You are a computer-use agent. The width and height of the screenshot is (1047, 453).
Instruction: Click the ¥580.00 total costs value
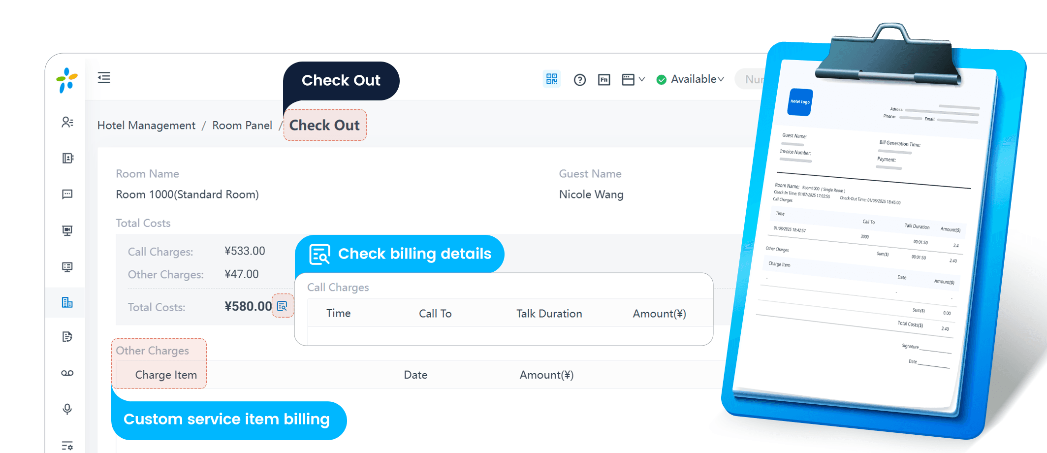[248, 306]
